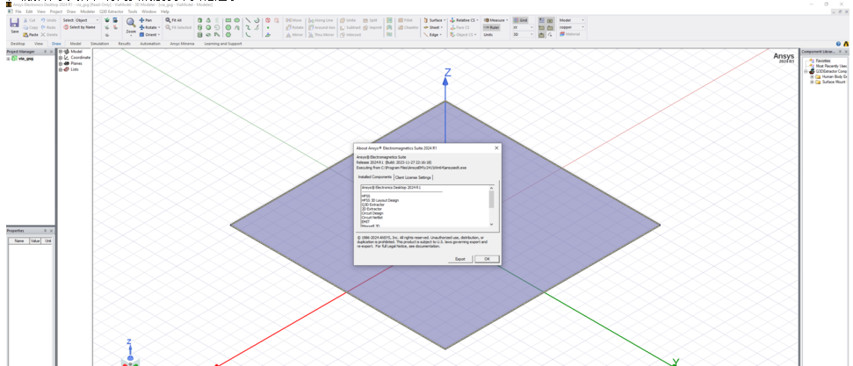The width and height of the screenshot is (853, 366).
Task: Expand the Planes tree node
Action: 61,63
